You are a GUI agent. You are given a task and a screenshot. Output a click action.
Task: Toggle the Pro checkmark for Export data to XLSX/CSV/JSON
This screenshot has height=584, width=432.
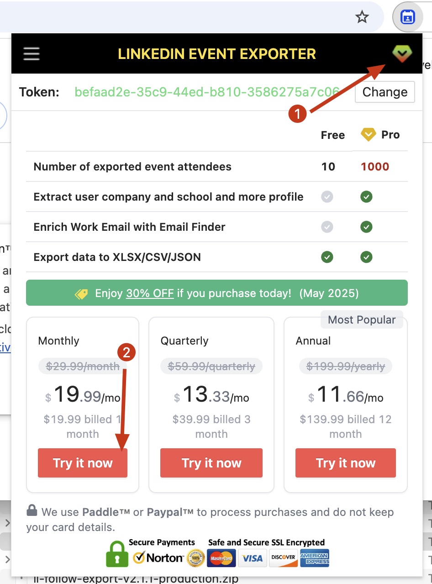[x=366, y=257]
